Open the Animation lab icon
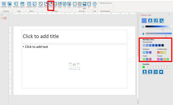The width and height of the screenshot is (173, 105). (4, 5)
